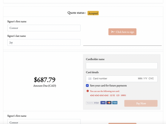Click the MM / YY expiry field
The width and height of the screenshot is (166, 124).
coord(142,79)
